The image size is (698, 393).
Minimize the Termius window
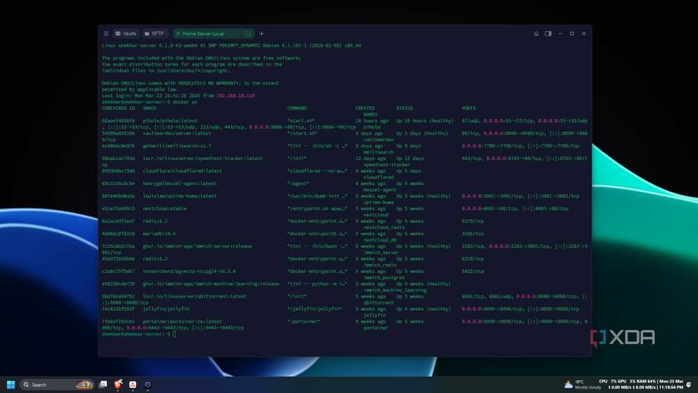[x=560, y=34]
